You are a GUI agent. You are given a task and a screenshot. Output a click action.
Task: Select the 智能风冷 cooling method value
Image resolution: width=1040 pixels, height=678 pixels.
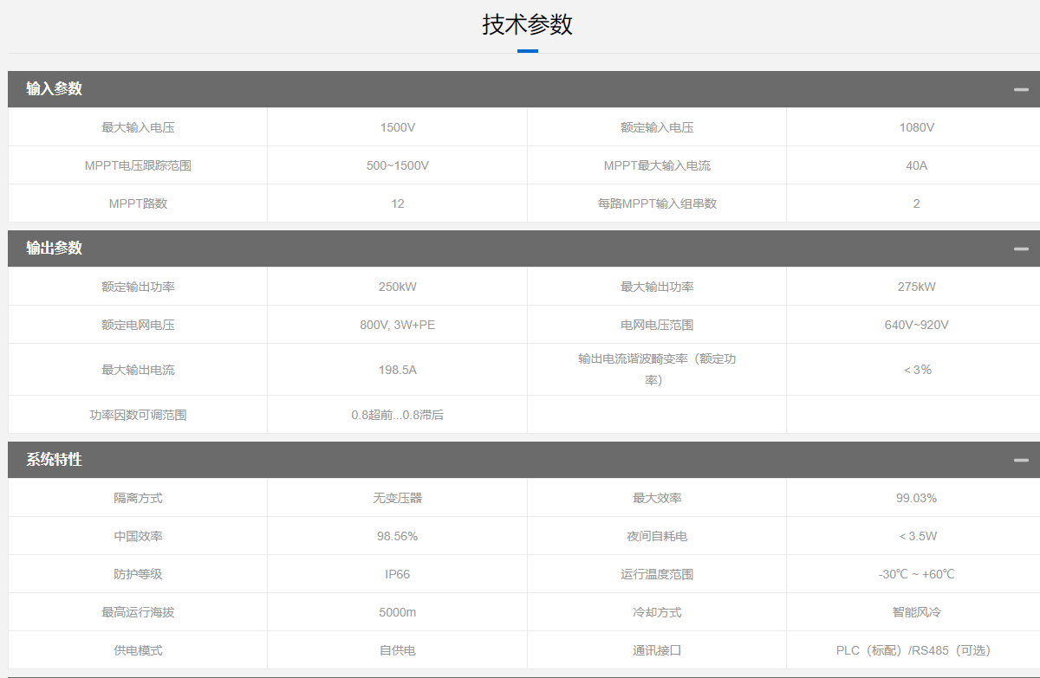[916, 612]
